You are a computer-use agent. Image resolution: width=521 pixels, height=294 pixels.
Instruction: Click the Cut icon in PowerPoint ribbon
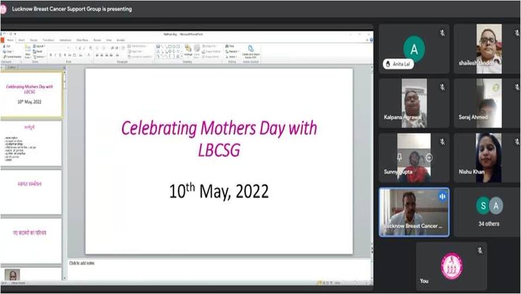tap(4, 46)
